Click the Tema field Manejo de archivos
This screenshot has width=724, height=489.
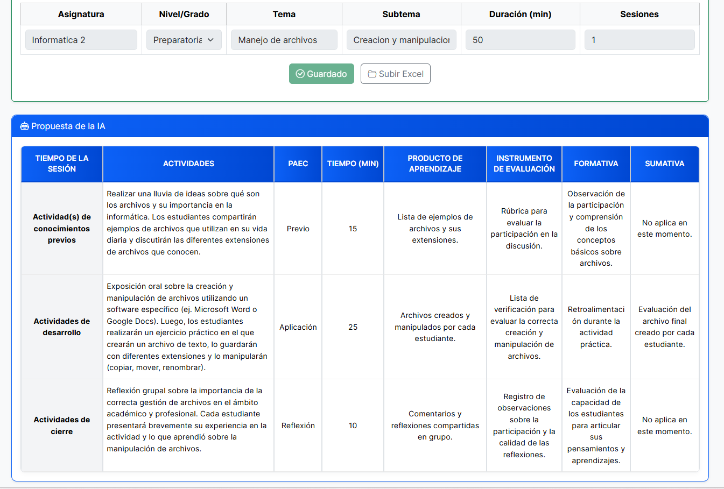[284, 40]
